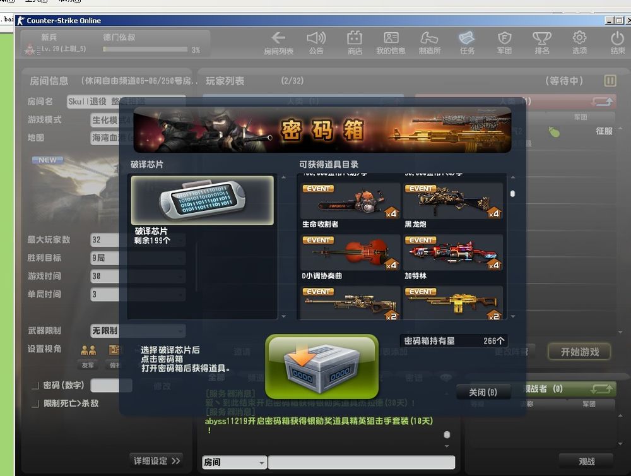Open the chat channel 房间 dropdown
Screen dimensions: 631x476
234,462
